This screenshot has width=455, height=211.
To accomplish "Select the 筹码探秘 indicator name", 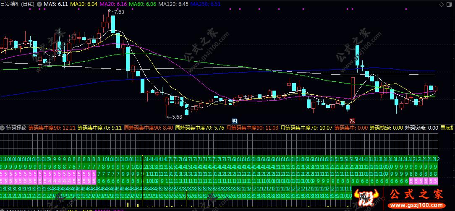I will pyautogui.click(x=16, y=128).
